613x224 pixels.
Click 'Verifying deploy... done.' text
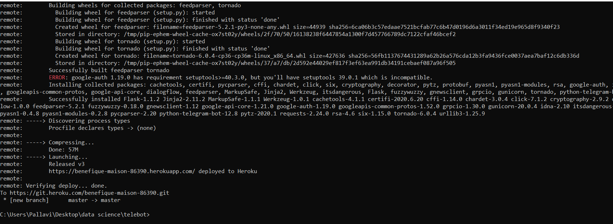point(67,186)
